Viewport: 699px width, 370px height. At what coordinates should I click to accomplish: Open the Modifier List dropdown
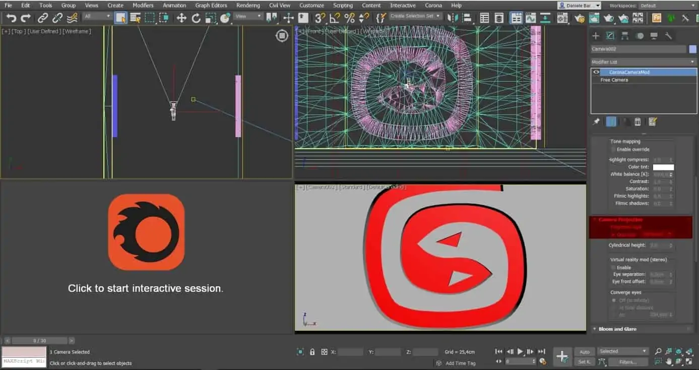[644, 62]
